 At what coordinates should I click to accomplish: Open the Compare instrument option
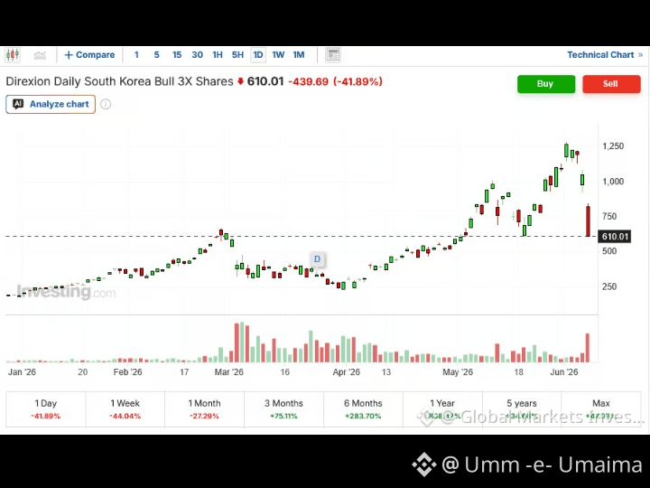[89, 55]
